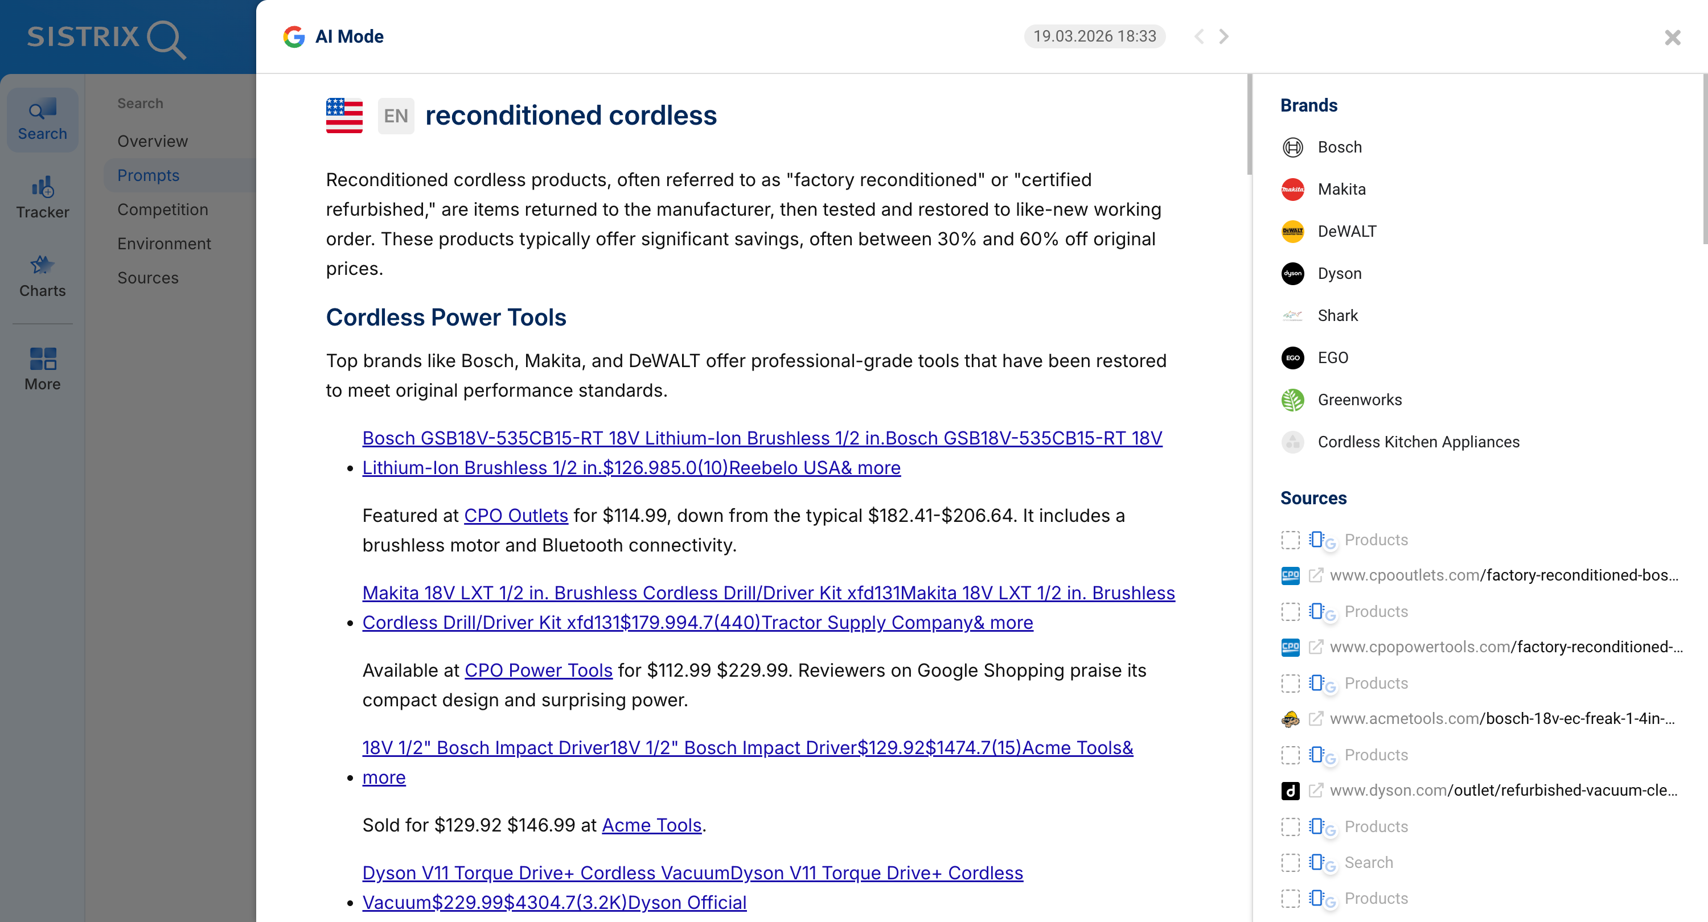Go to the next snapshot with the right chevron
Image resolution: width=1708 pixels, height=922 pixels.
point(1223,36)
